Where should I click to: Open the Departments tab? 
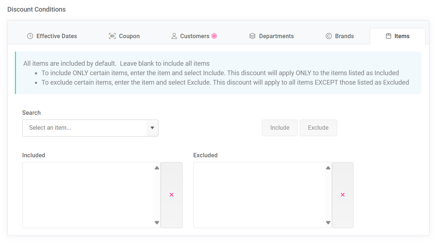(x=271, y=36)
